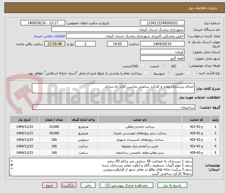This screenshot has height=193, width=225.
Task: Click the تعداد / مقدار column header
Action: click(x=54, y=120)
